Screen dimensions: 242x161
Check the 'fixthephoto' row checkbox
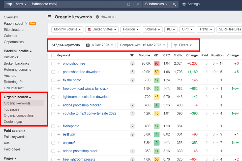[x=53, y=126]
